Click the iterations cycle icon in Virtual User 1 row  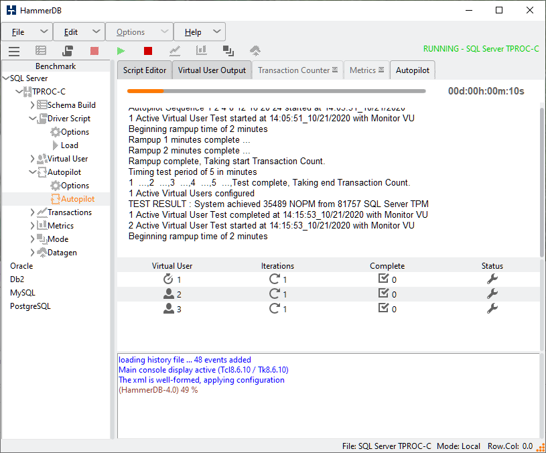(275, 279)
